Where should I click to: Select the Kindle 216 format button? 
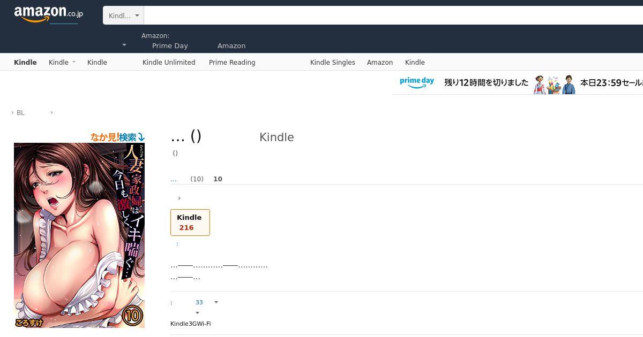190,223
